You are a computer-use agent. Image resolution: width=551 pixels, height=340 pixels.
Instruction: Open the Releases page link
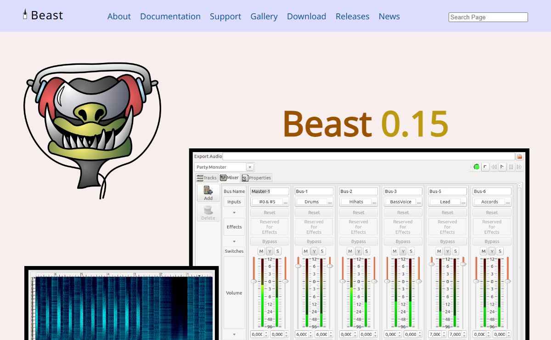353,16
